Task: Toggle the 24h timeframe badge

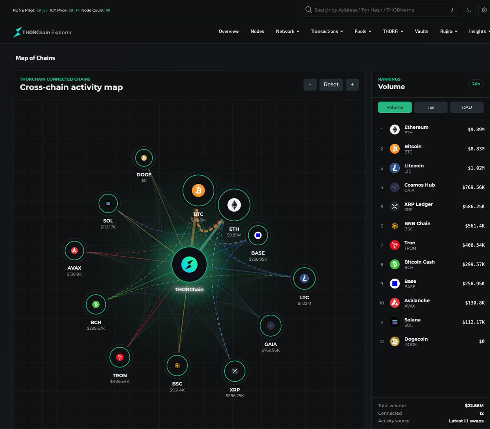Action: coord(476,84)
